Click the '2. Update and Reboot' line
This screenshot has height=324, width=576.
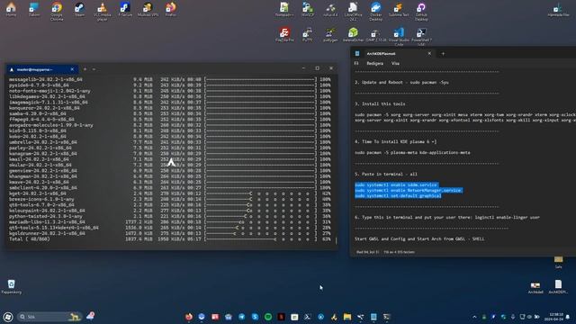[x=401, y=82]
